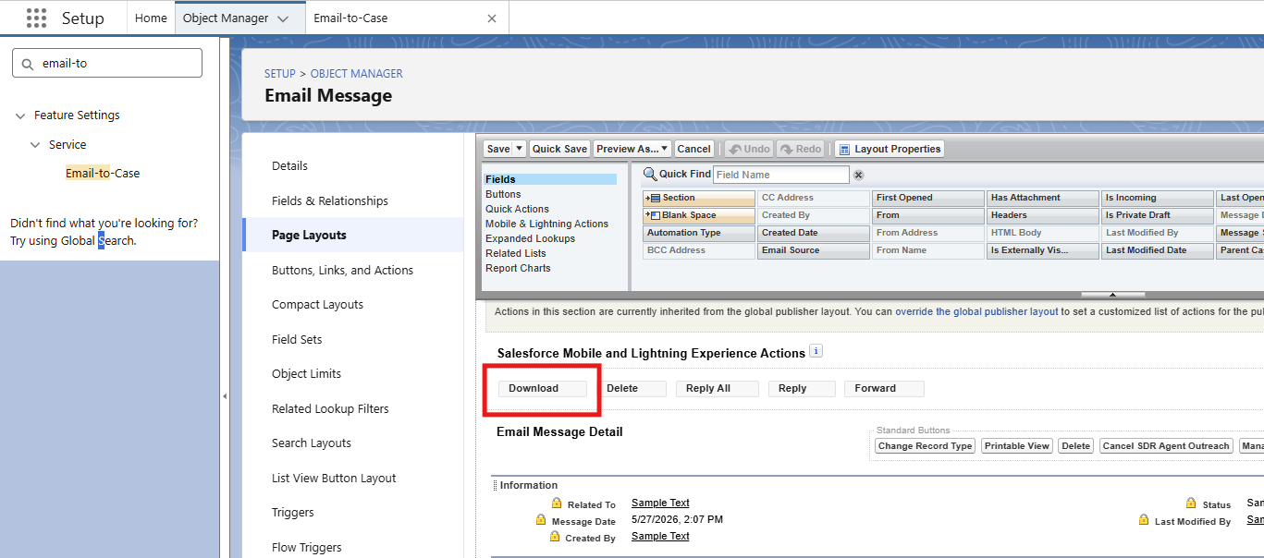Screen dimensions: 1264x558
Task: Click the Reply All action
Action: pyautogui.click(x=718, y=388)
